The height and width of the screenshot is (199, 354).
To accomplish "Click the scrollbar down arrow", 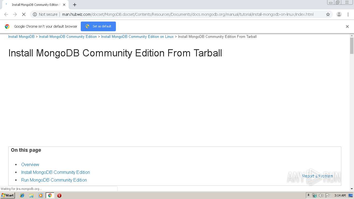I will coord(352,189).
